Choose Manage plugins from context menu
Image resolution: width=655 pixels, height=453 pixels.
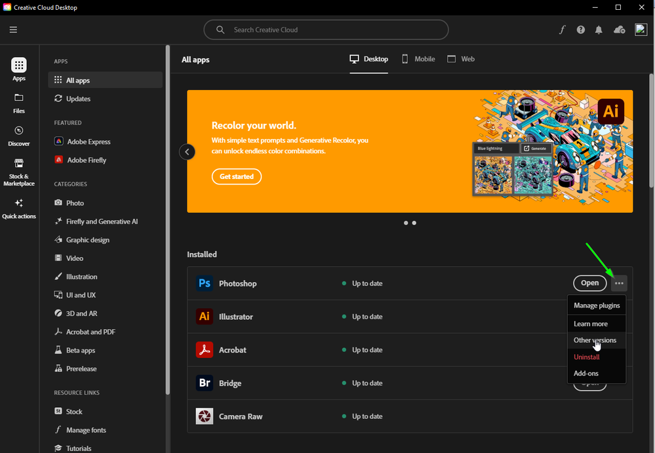click(x=597, y=305)
